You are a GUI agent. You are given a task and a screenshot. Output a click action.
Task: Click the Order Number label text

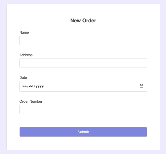point(31,102)
